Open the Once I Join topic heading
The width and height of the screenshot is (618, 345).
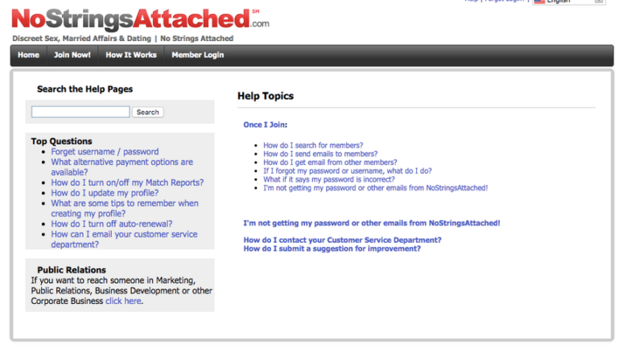tap(264, 125)
